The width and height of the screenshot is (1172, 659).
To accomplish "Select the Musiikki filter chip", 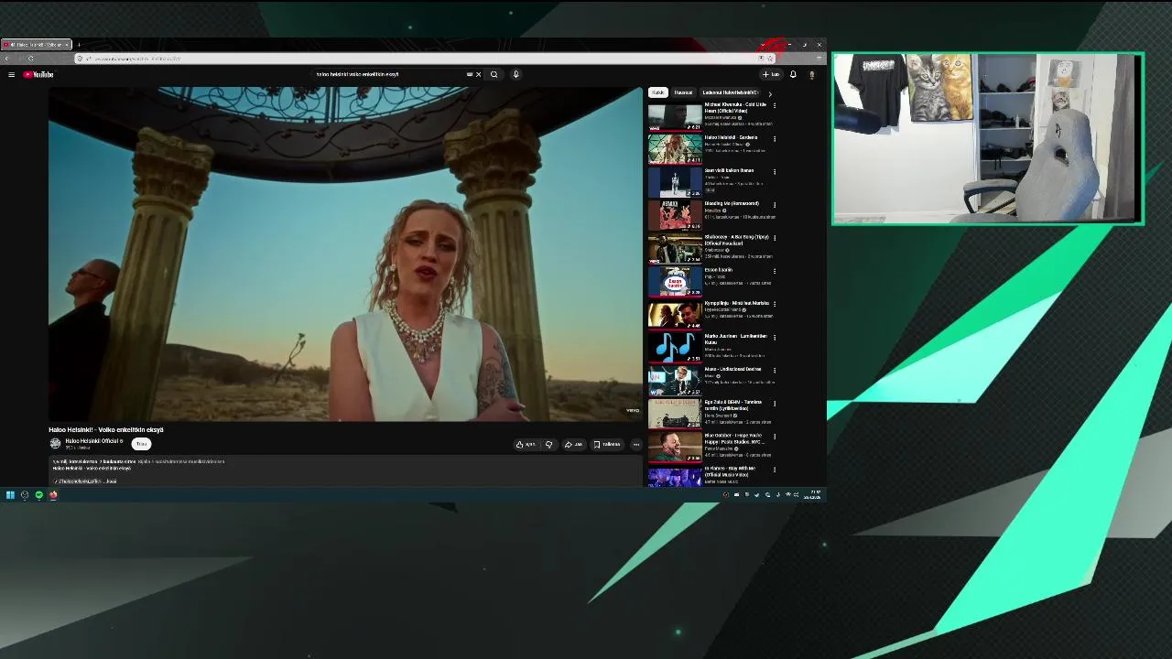I will pyautogui.click(x=683, y=92).
